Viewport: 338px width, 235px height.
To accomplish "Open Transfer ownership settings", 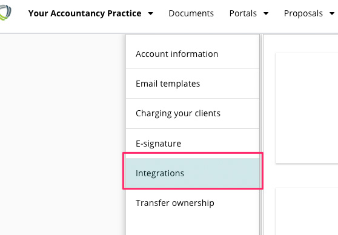I will click(193, 203).
